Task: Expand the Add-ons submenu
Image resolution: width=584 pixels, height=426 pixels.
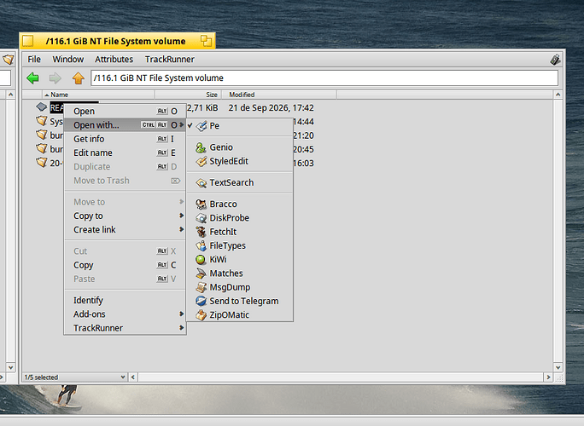Action: click(x=125, y=314)
